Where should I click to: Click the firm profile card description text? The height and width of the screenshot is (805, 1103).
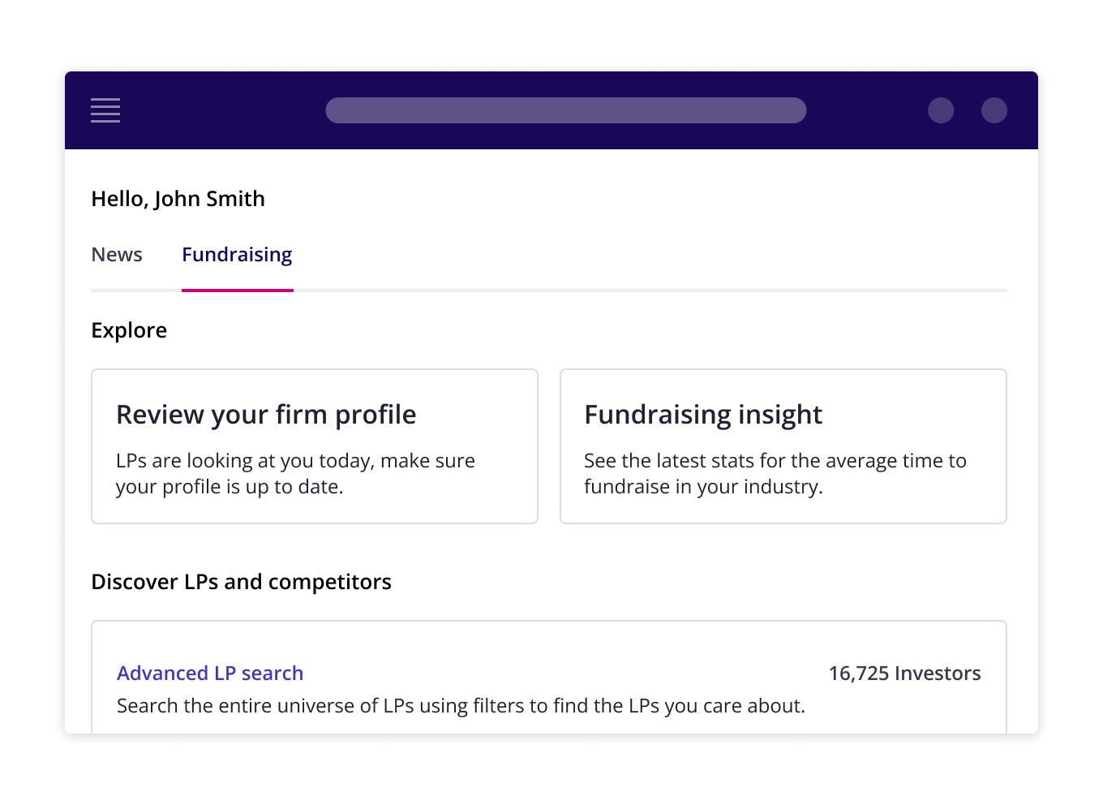pyautogui.click(x=295, y=473)
